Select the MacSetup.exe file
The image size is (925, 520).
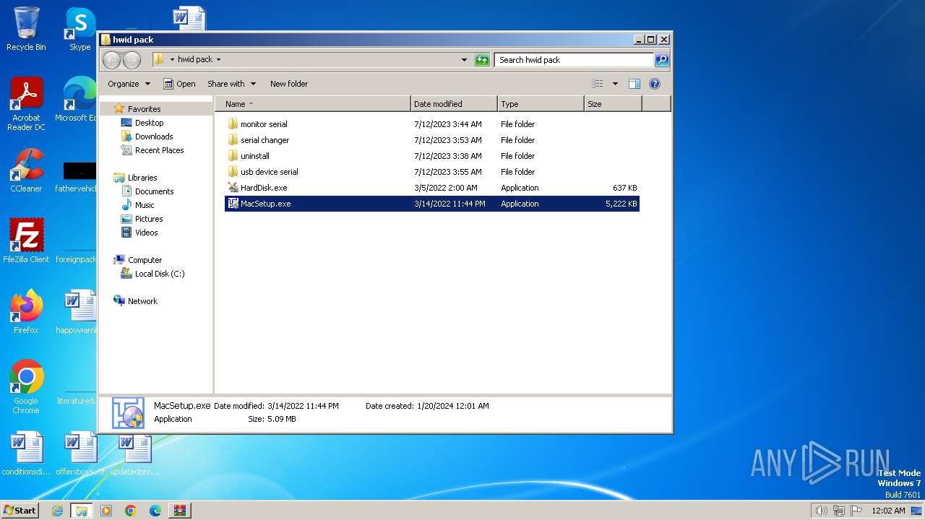click(431, 204)
